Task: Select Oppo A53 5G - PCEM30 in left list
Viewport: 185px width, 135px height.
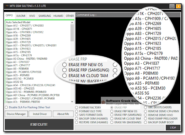Action: (x=20, y=79)
